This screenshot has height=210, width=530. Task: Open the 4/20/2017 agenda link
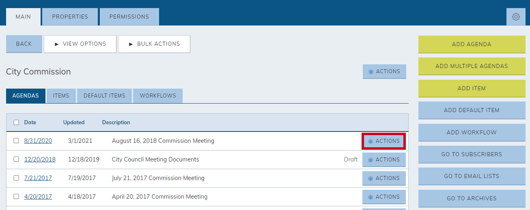[38, 197]
